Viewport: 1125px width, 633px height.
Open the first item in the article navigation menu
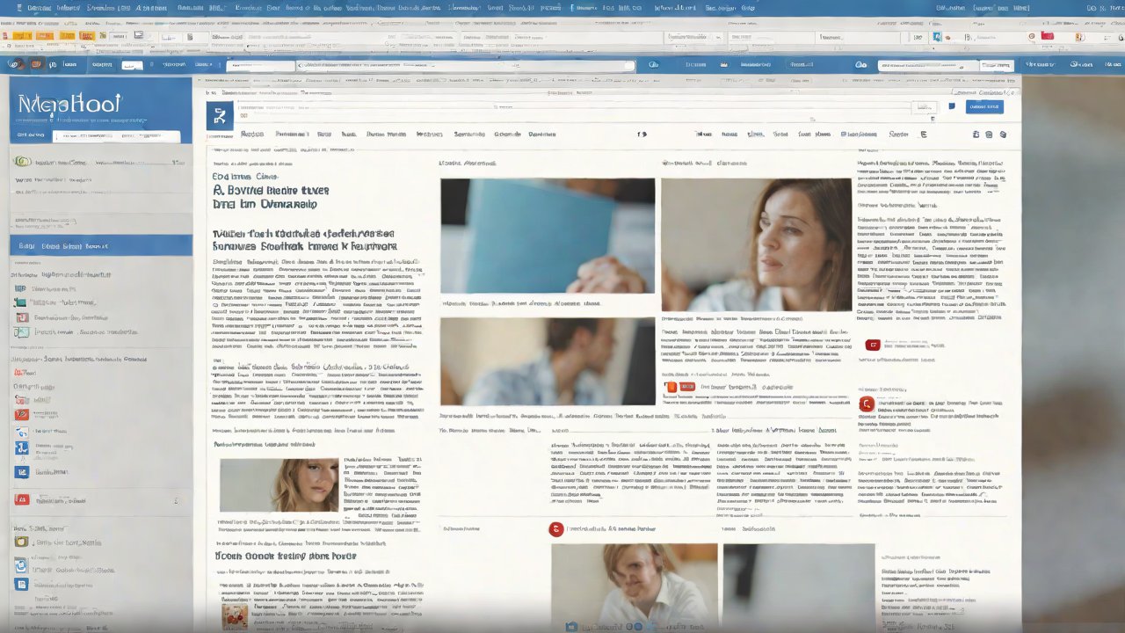tap(252, 135)
